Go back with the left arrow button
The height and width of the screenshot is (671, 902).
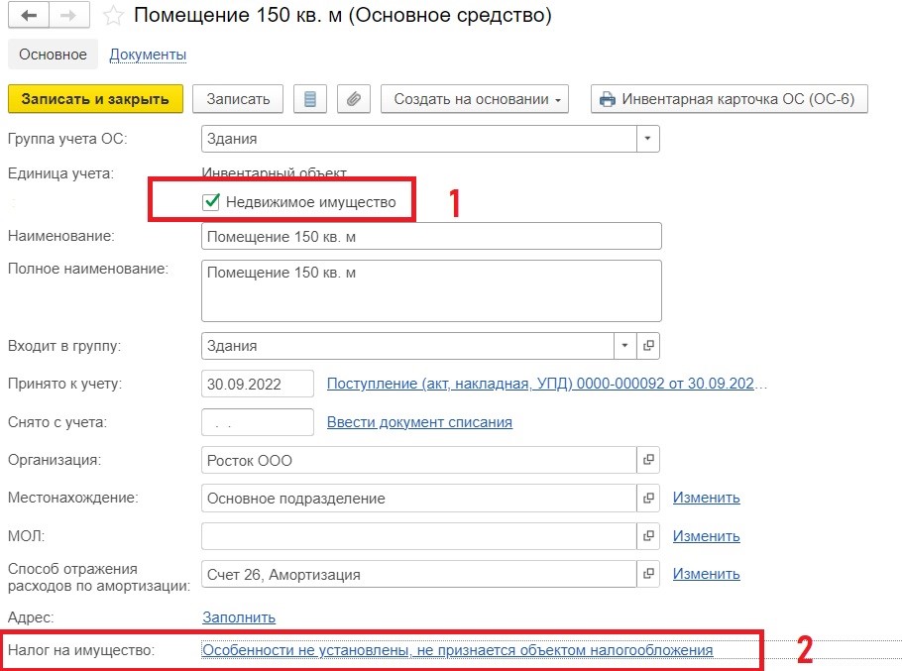pyautogui.click(x=29, y=16)
